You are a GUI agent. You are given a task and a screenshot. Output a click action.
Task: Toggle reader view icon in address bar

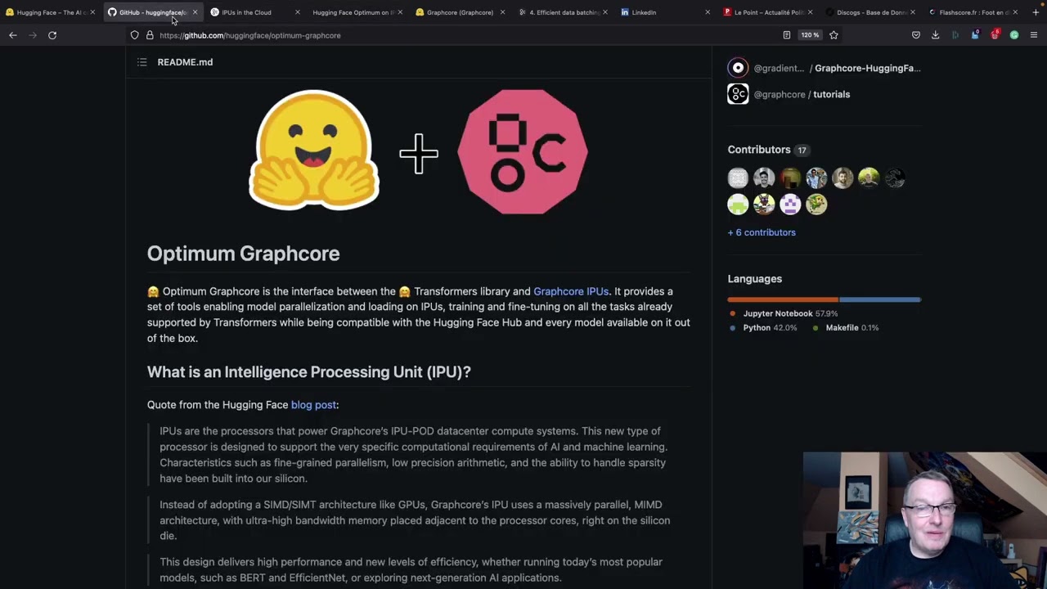(787, 35)
